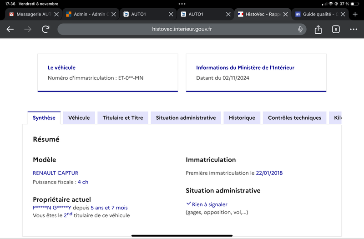
Task: Reload the HistoVec page
Action: 45,29
